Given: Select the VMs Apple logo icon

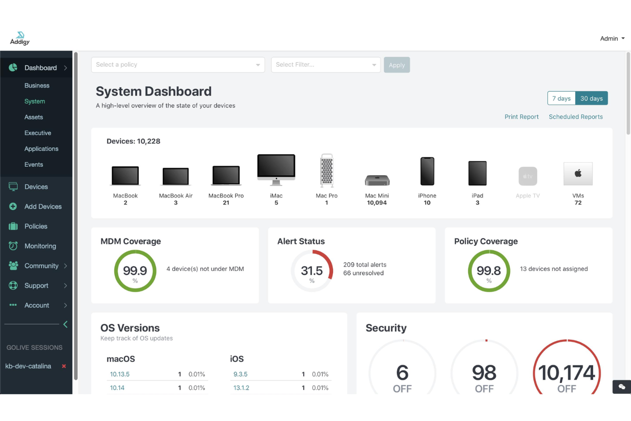Looking at the screenshot, I should pyautogui.click(x=578, y=174).
